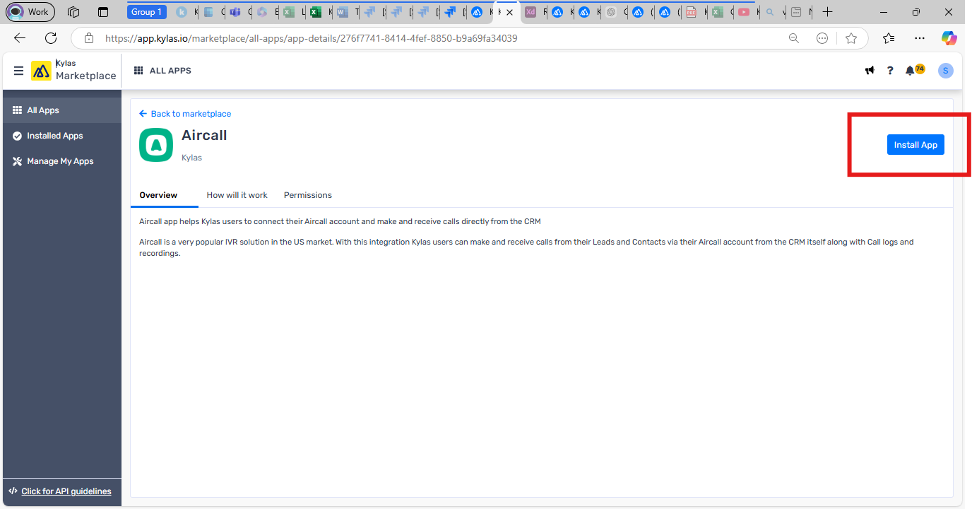
Task: Open the help question mark icon
Action: pyautogui.click(x=890, y=71)
